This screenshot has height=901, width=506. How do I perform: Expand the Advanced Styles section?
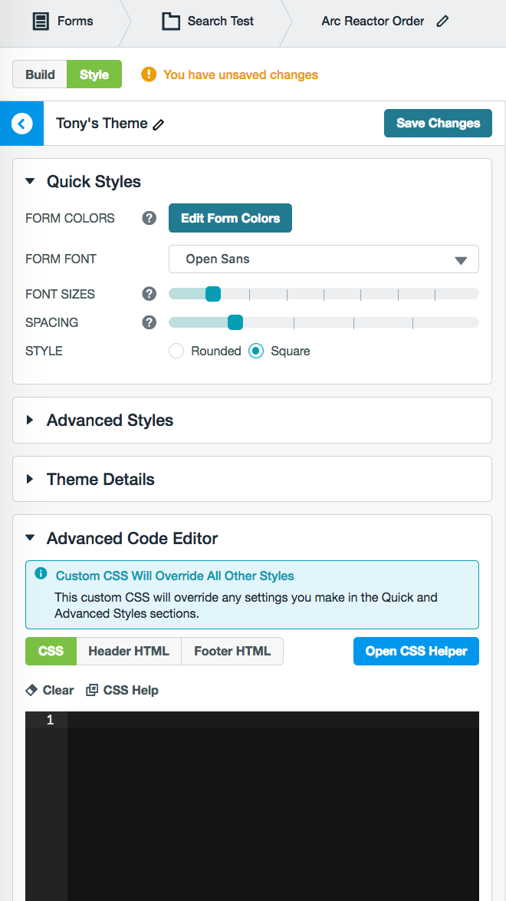click(x=110, y=421)
